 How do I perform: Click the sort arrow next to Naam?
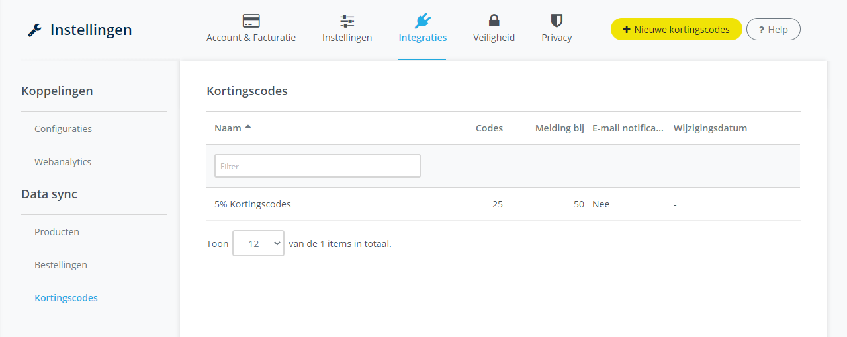pyautogui.click(x=248, y=127)
